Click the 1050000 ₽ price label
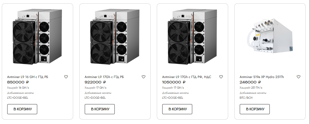309x124 pixels. 174,82
